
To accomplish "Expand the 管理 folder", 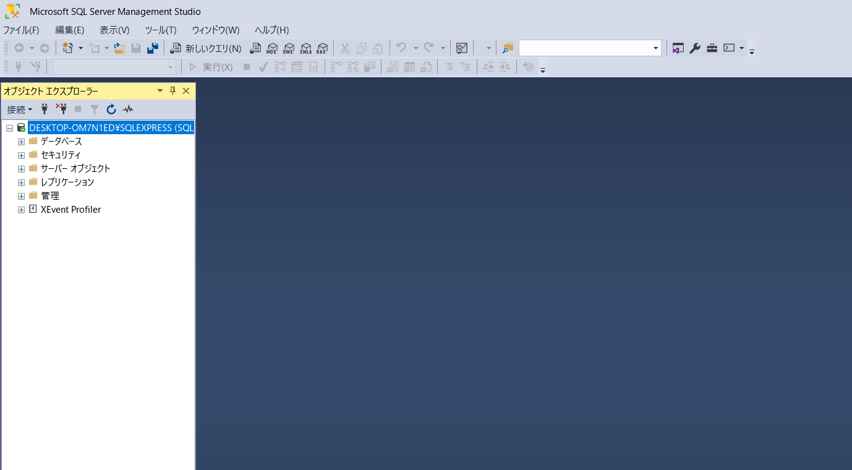I will click(21, 196).
